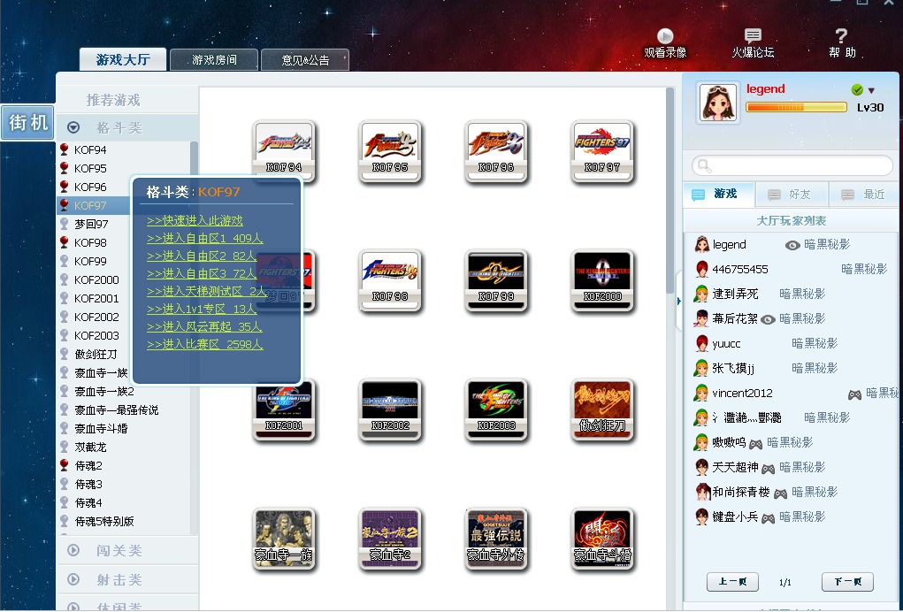Select the KOF96 game tile
903x612 pixels.
[496, 151]
